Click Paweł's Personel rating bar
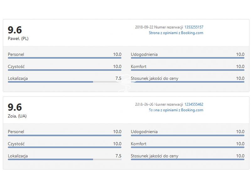The width and height of the screenshot is (251, 188). (x=65, y=58)
